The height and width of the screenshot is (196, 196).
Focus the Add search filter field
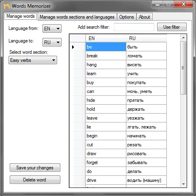point(134,27)
